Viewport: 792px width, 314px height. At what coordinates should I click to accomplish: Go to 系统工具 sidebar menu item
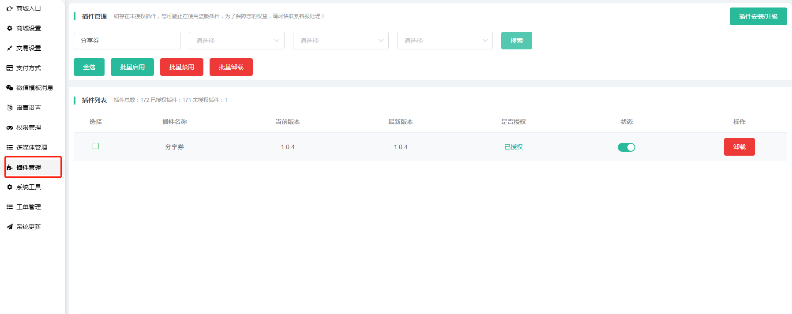coord(29,187)
